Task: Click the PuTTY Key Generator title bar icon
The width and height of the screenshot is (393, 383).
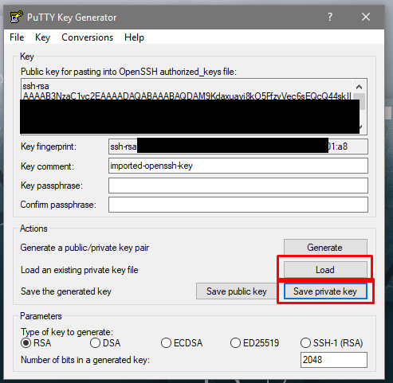Action: [x=16, y=18]
